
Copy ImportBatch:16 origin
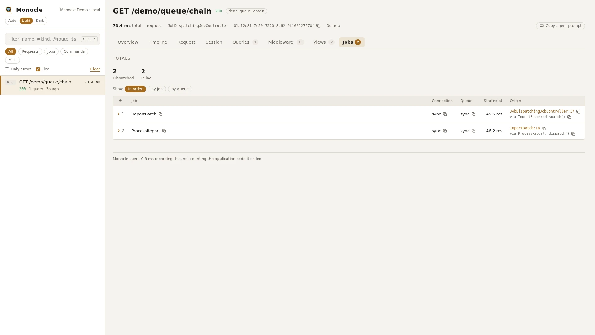(544, 128)
